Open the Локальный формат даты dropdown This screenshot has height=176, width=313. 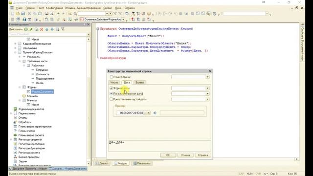[x=207, y=93]
